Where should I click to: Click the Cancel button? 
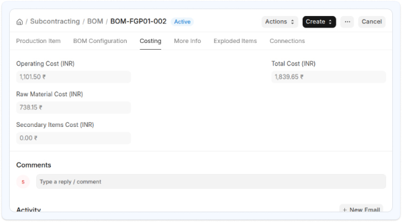point(372,22)
